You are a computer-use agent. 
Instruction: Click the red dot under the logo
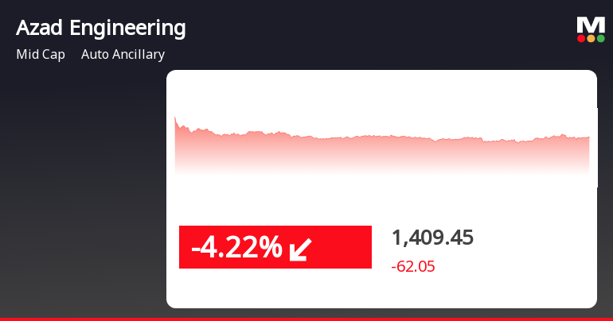coord(581,38)
